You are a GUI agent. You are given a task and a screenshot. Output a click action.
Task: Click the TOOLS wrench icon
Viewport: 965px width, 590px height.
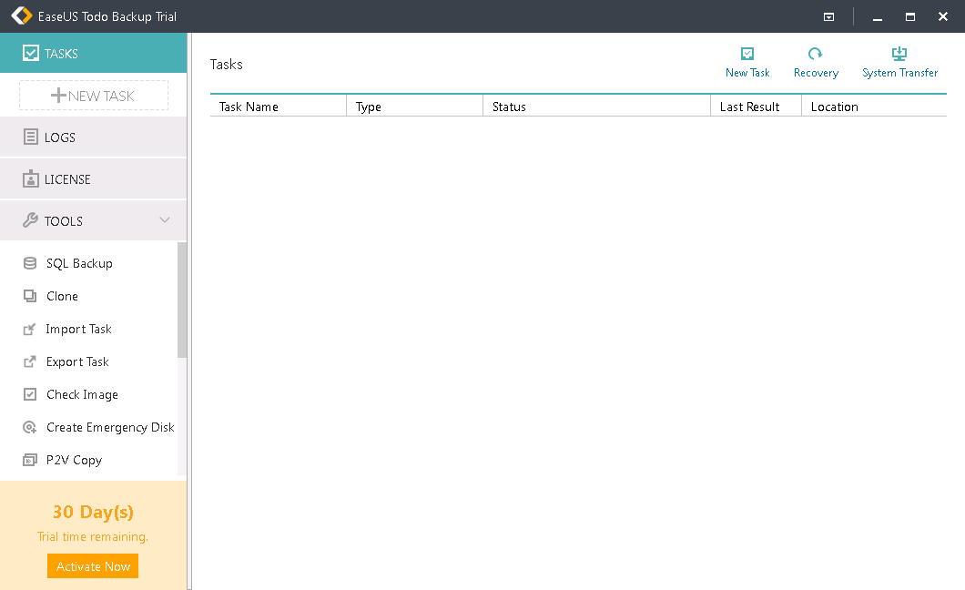click(30, 220)
